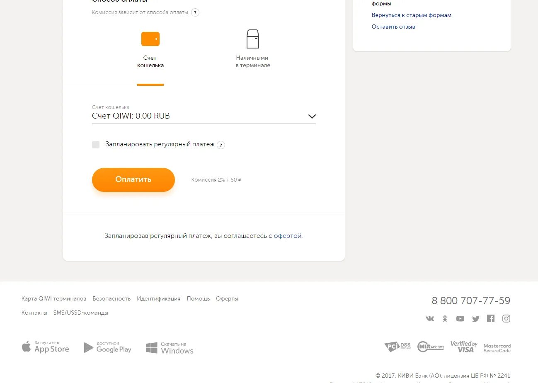Screen dimensions: 538x383
Task: Switch to Счет кошелька tab
Action: click(150, 61)
